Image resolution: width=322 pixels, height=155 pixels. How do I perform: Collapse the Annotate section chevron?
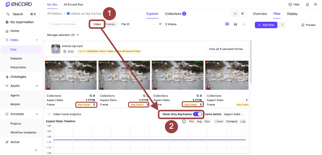[x=37, y=114]
